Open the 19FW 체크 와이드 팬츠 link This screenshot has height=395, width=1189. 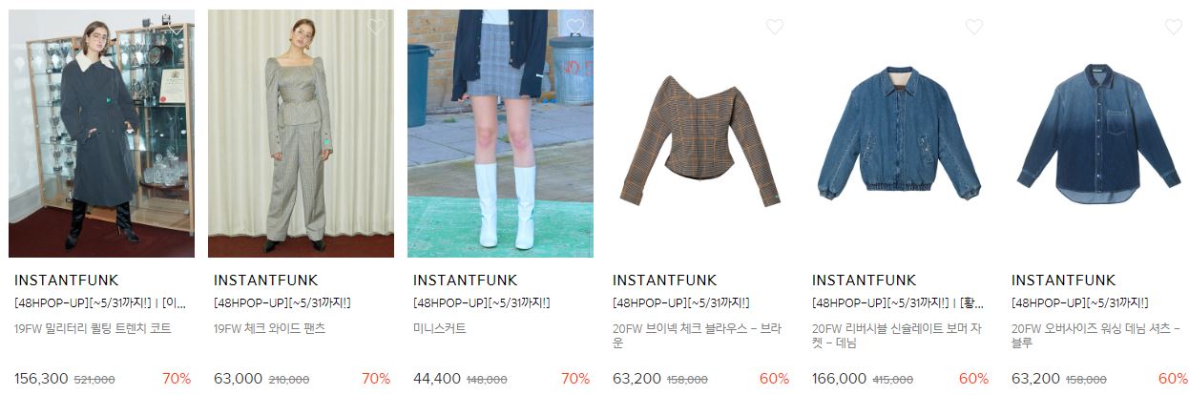click(x=269, y=328)
